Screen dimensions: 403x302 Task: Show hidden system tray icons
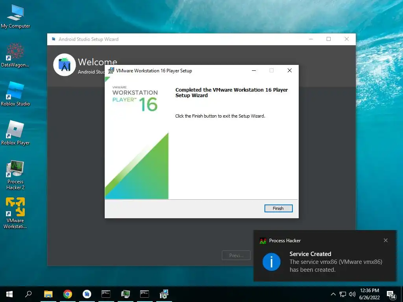[x=333, y=294]
